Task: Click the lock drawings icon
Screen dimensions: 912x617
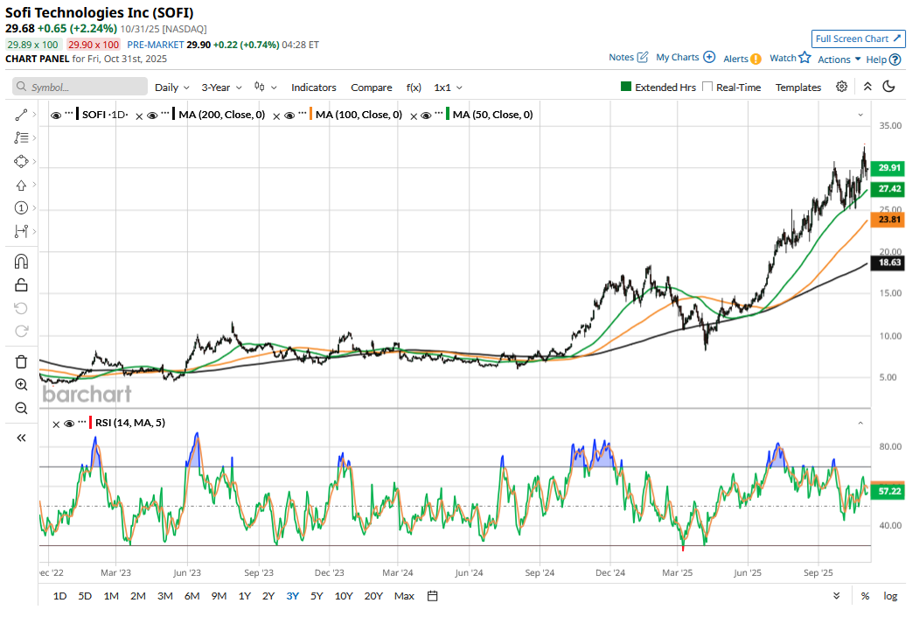Action: click(x=21, y=284)
